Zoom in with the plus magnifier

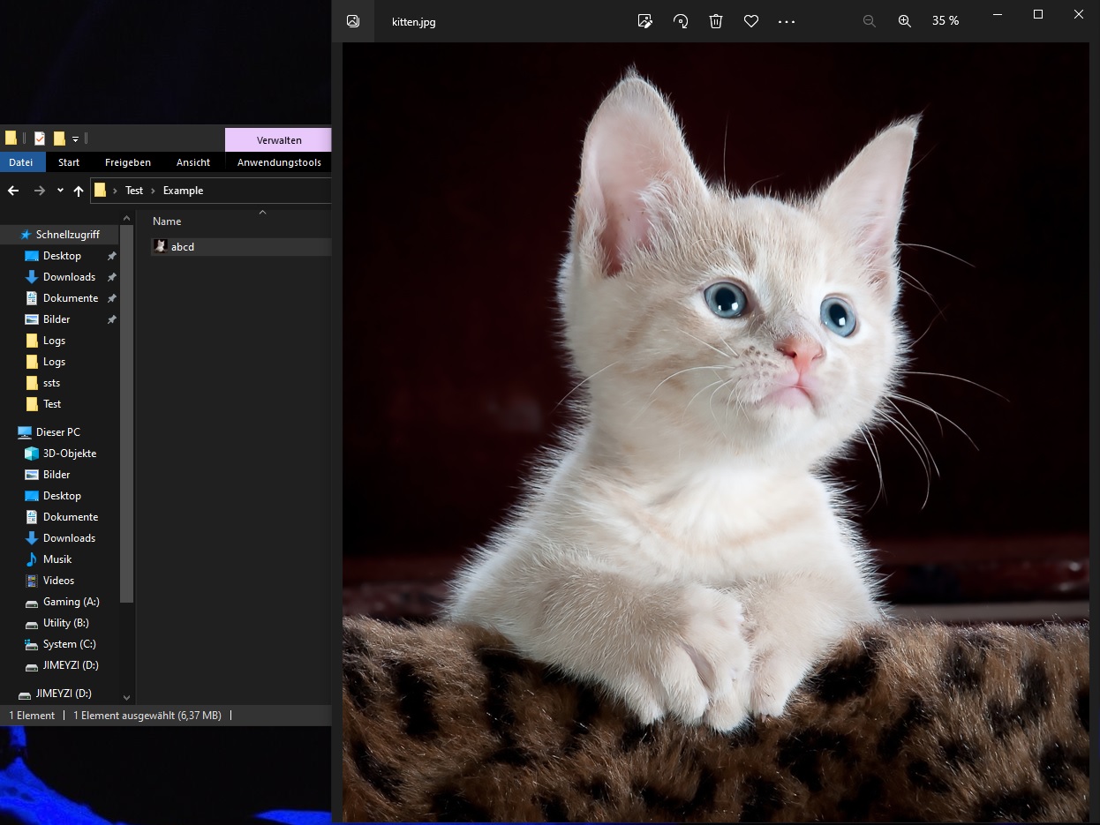click(905, 21)
